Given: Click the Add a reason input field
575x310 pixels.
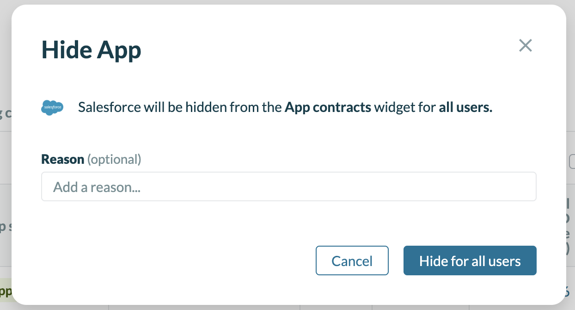Looking at the screenshot, I should 288,186.
